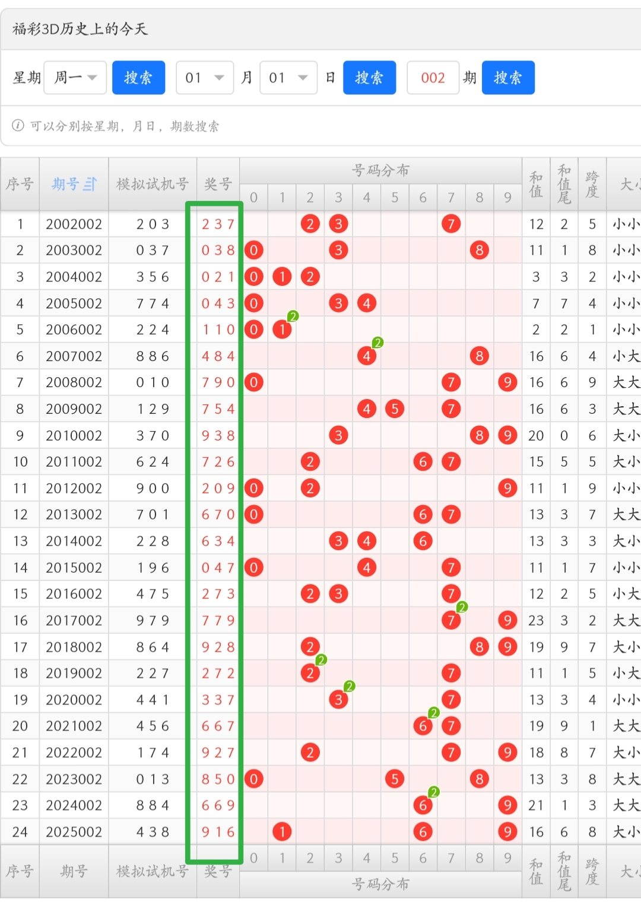Screen dimensions: 641x906
Task: Click red ball 6 in row 2021002
Action: coord(423,726)
